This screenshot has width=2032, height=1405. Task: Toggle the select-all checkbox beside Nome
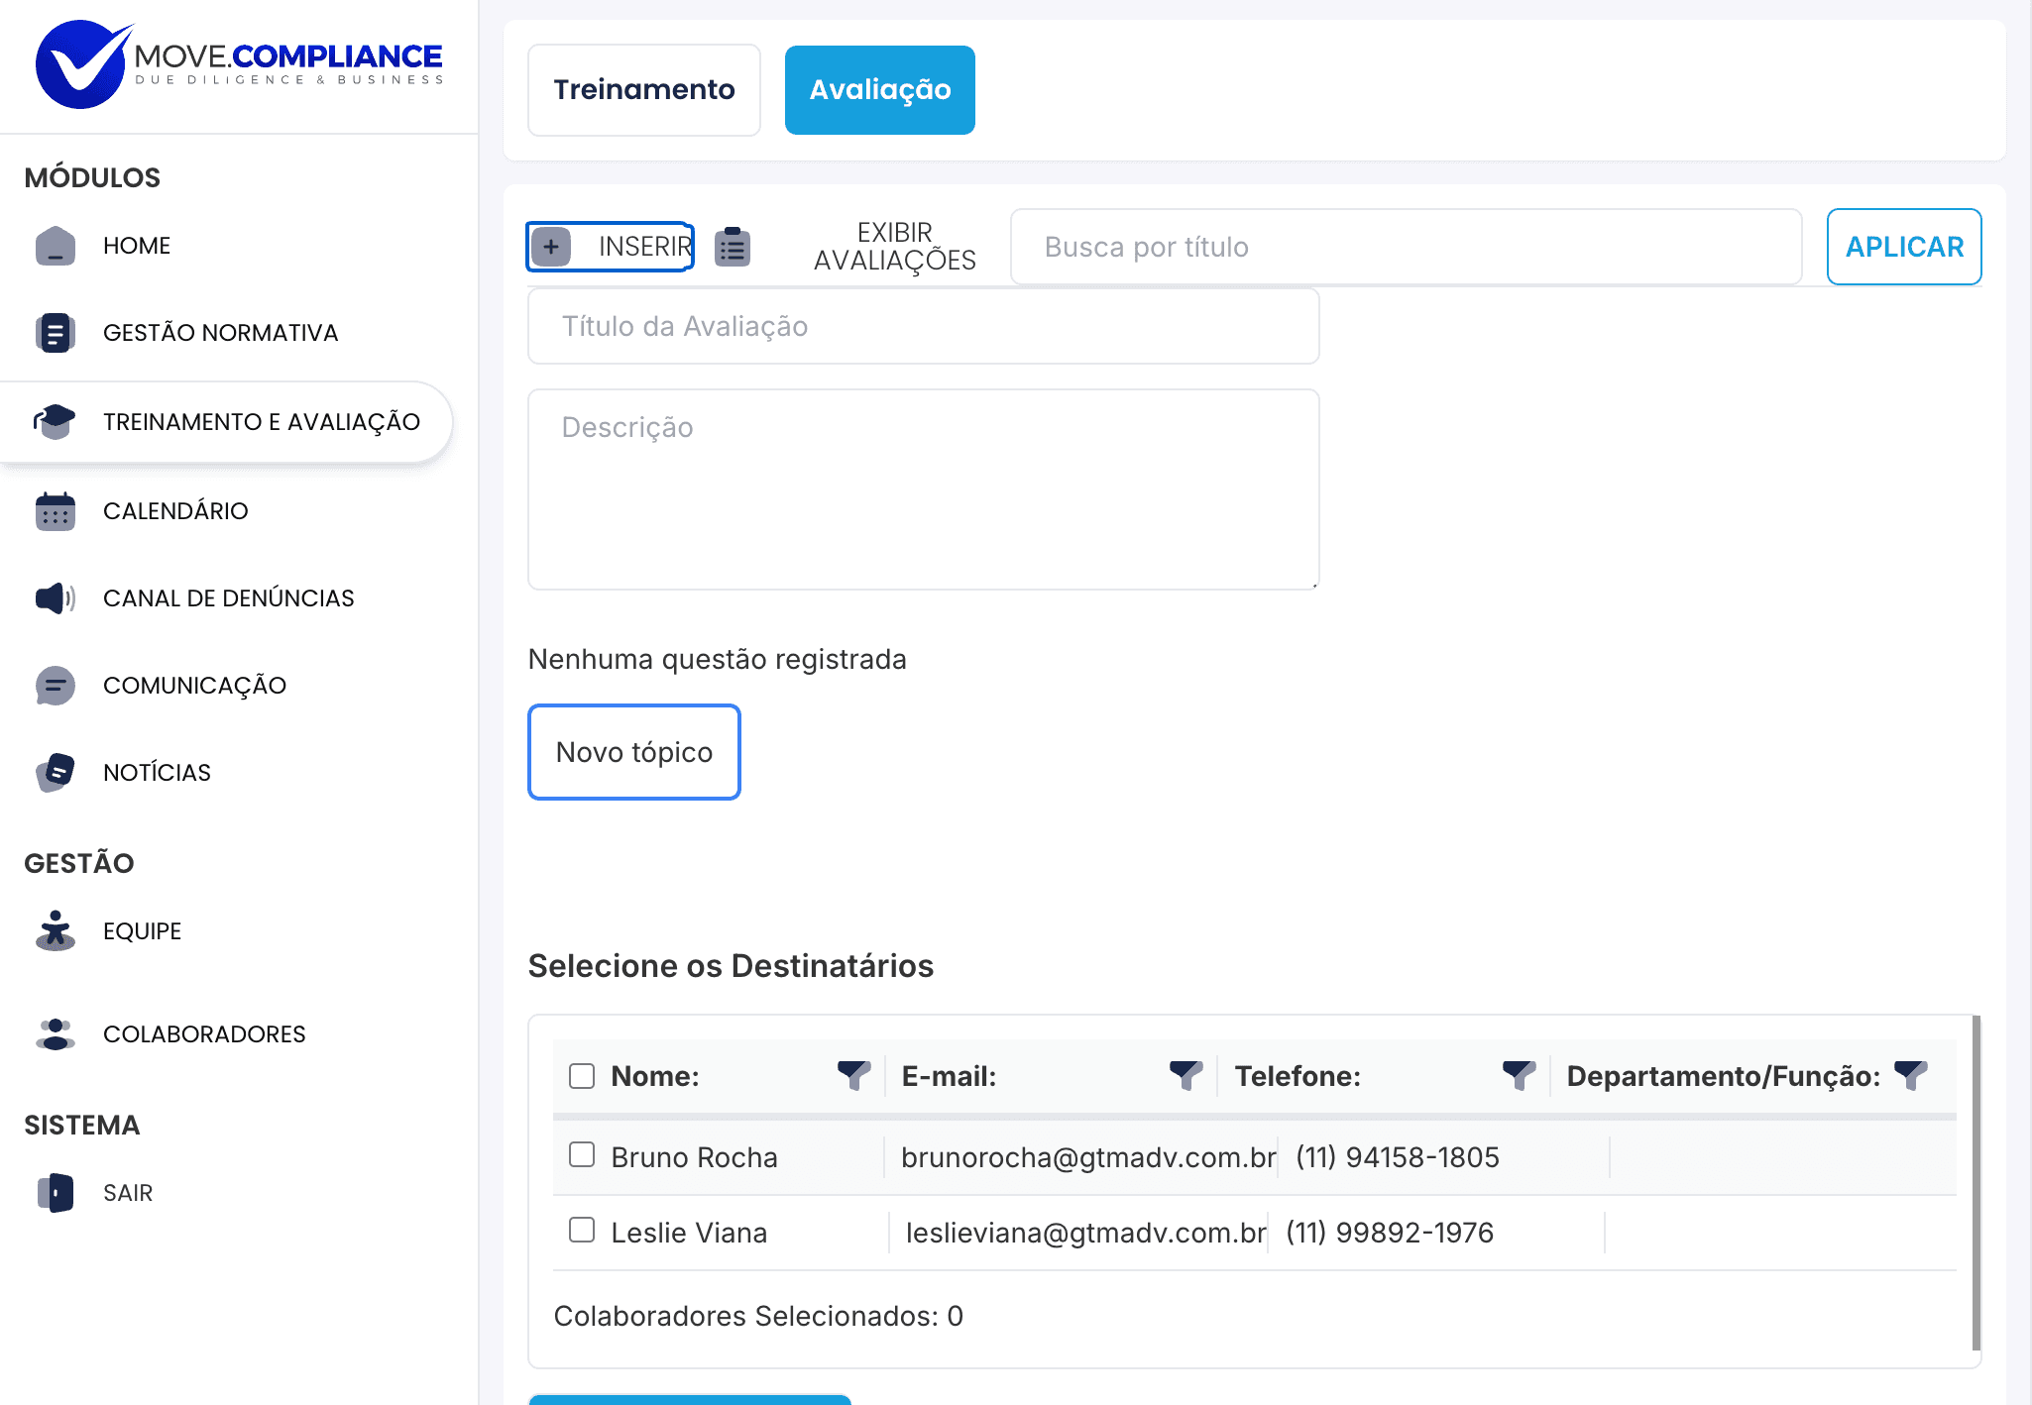point(582,1076)
